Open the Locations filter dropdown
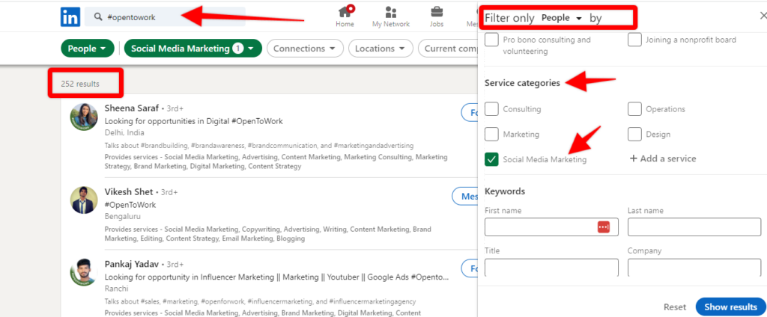 click(381, 49)
